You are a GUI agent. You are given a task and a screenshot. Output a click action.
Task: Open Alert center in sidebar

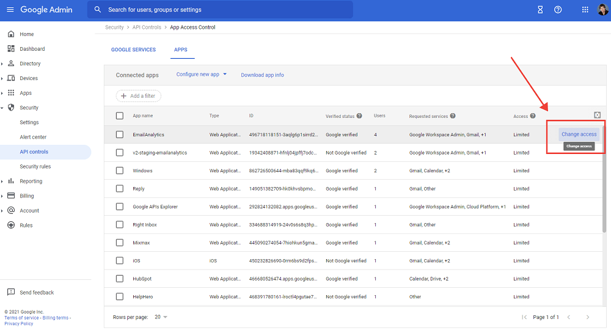[33, 137]
